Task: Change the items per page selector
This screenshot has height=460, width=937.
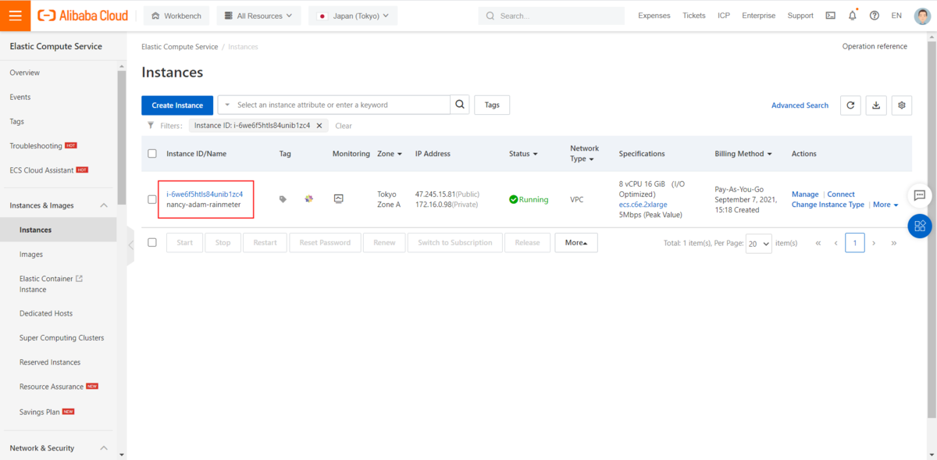Action: 758,243
